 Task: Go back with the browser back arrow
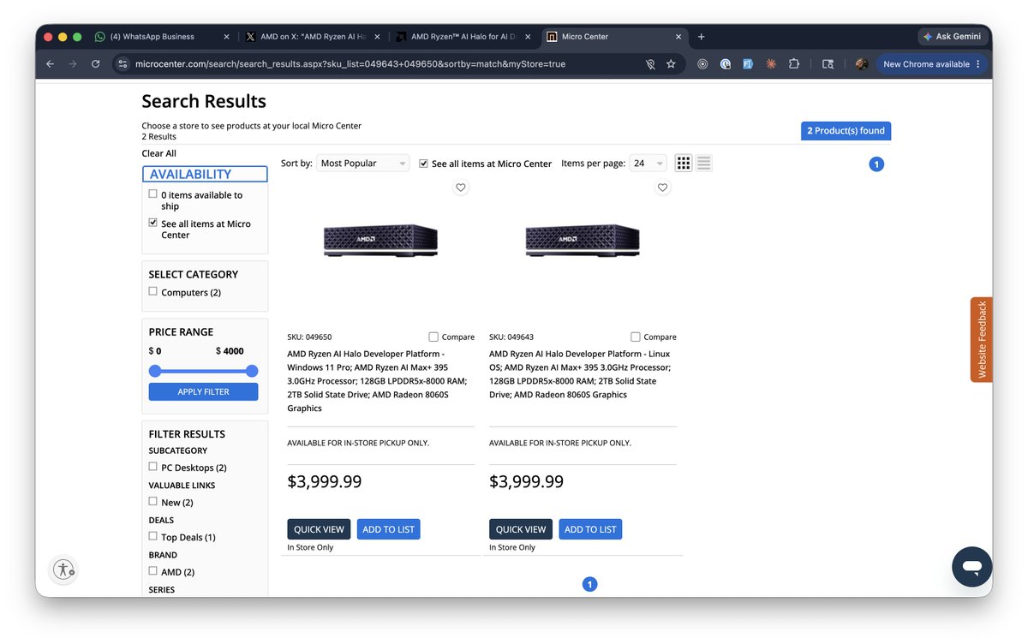[x=50, y=64]
